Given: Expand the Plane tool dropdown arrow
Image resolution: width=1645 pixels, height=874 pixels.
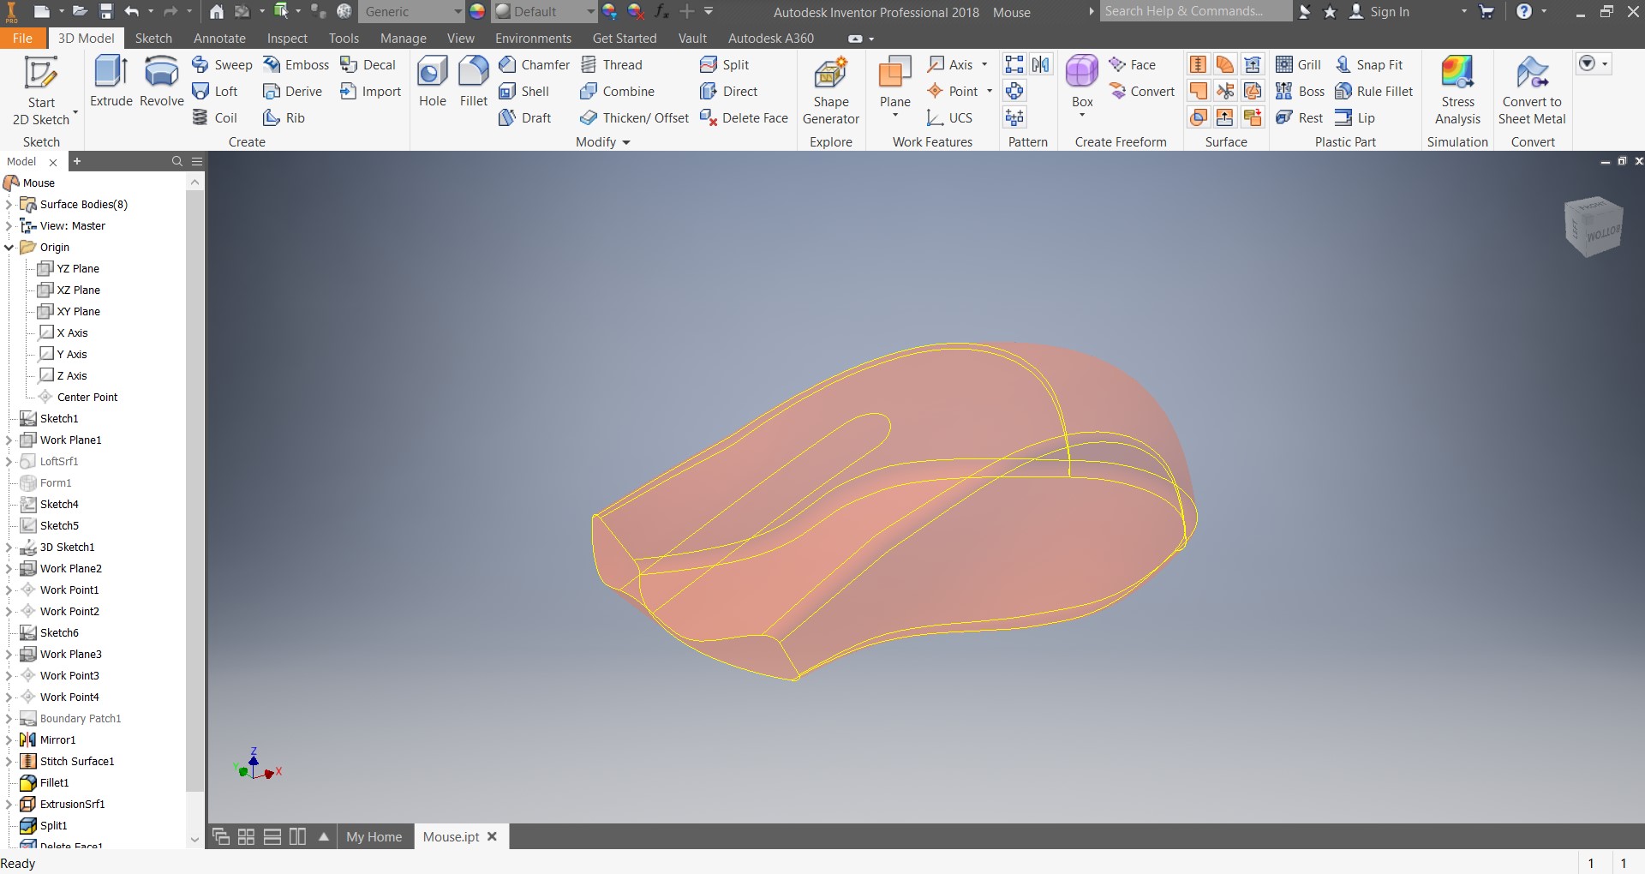Looking at the screenshot, I should tap(894, 116).
